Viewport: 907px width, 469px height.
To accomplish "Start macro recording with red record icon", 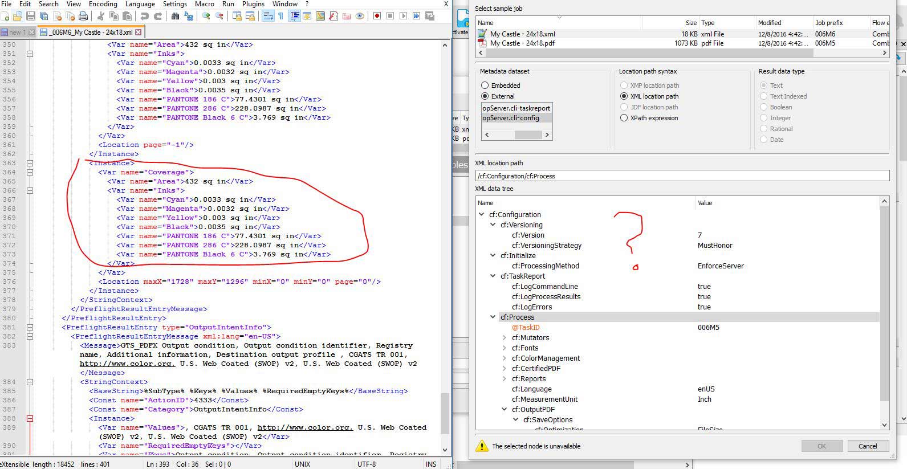I will click(x=377, y=16).
